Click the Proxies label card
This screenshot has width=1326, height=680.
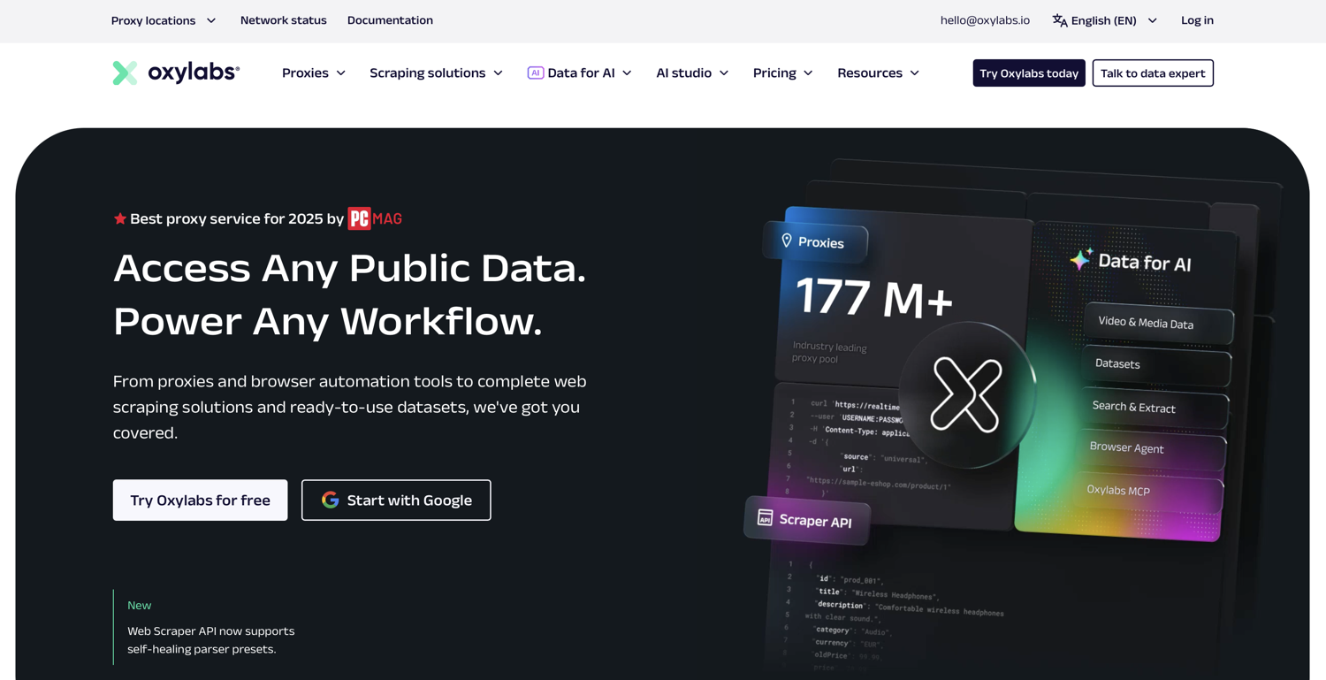(815, 241)
